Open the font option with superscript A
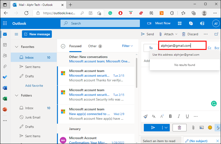 coord(162,116)
